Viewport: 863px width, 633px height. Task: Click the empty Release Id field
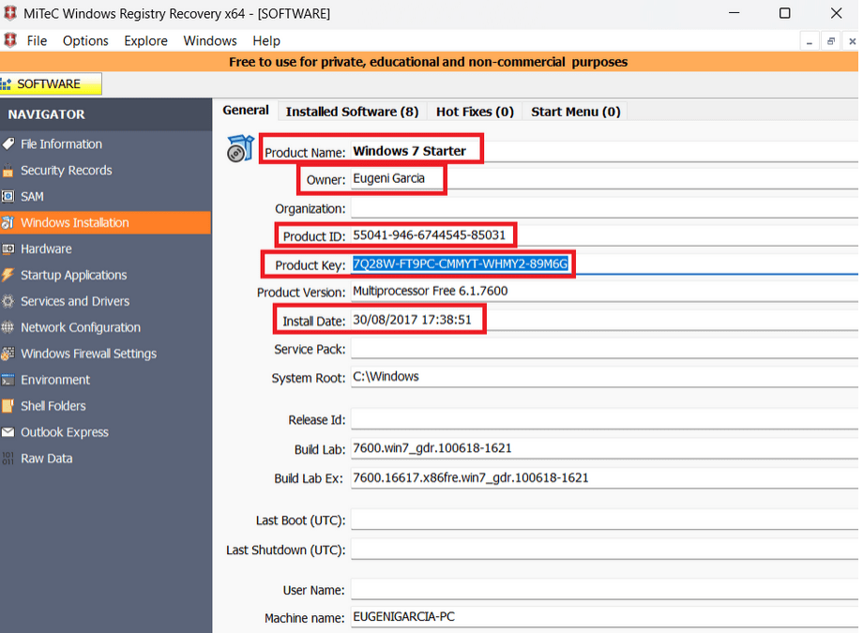pos(604,419)
